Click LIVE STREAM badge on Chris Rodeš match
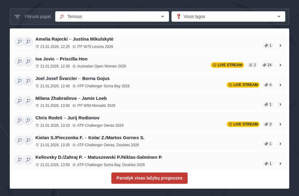Screen dimensions: 299x196 pyautogui.click(x=243, y=124)
